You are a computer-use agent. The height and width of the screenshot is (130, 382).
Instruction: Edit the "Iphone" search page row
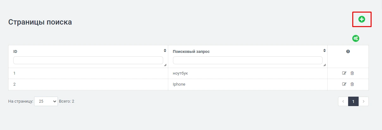(x=344, y=84)
